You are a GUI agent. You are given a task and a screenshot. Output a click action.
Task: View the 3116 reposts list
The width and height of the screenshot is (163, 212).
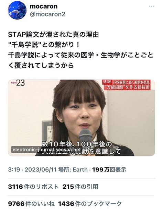coord(33,187)
